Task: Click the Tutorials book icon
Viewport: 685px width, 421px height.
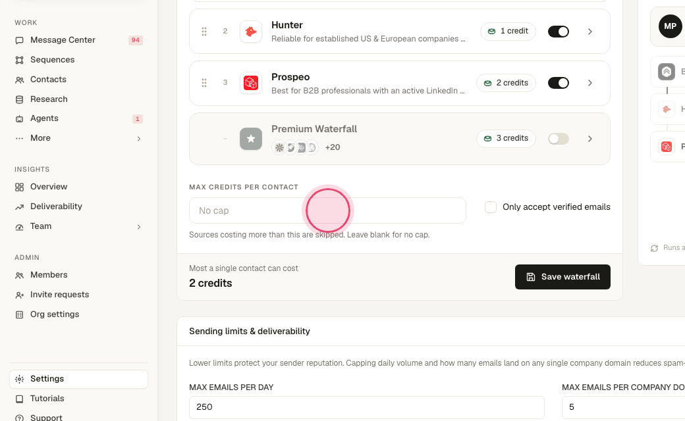Action: point(19,399)
